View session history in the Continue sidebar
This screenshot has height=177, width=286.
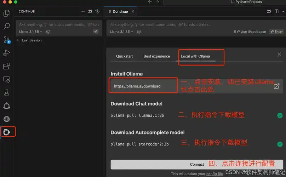coord(97,11)
